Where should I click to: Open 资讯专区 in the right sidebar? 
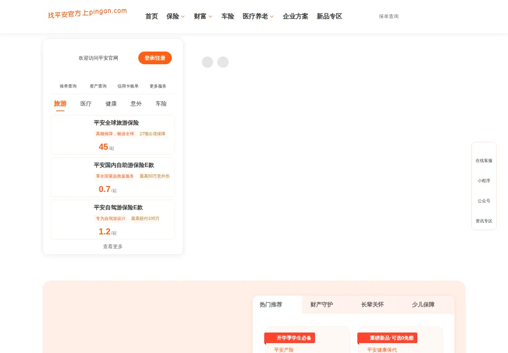coord(484,221)
